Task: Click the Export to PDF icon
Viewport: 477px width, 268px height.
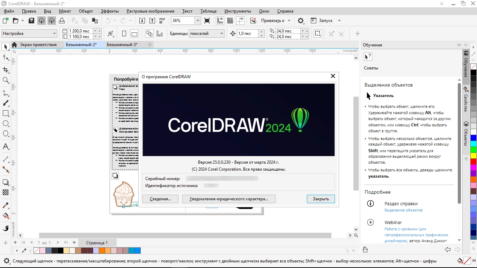Action: tap(162, 21)
